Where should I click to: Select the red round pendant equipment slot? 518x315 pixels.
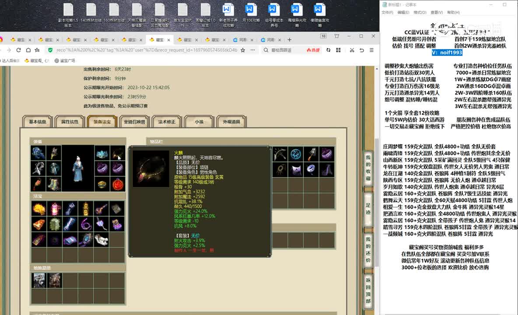(118, 184)
